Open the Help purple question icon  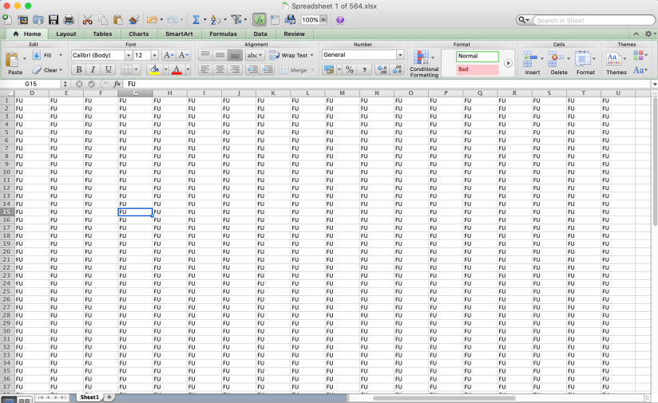pyautogui.click(x=340, y=19)
